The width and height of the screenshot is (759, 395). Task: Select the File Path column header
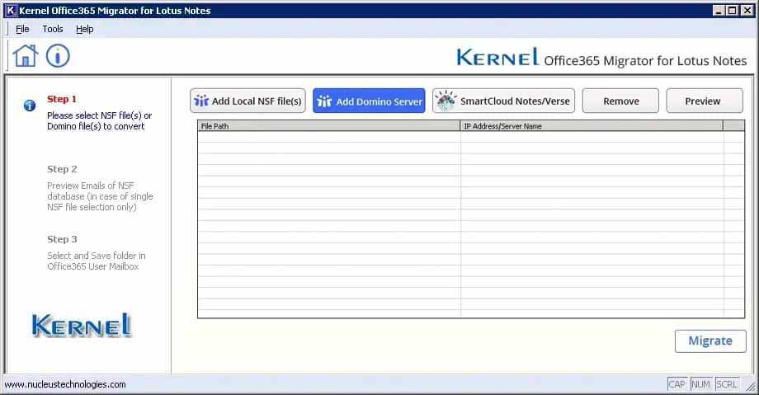328,126
